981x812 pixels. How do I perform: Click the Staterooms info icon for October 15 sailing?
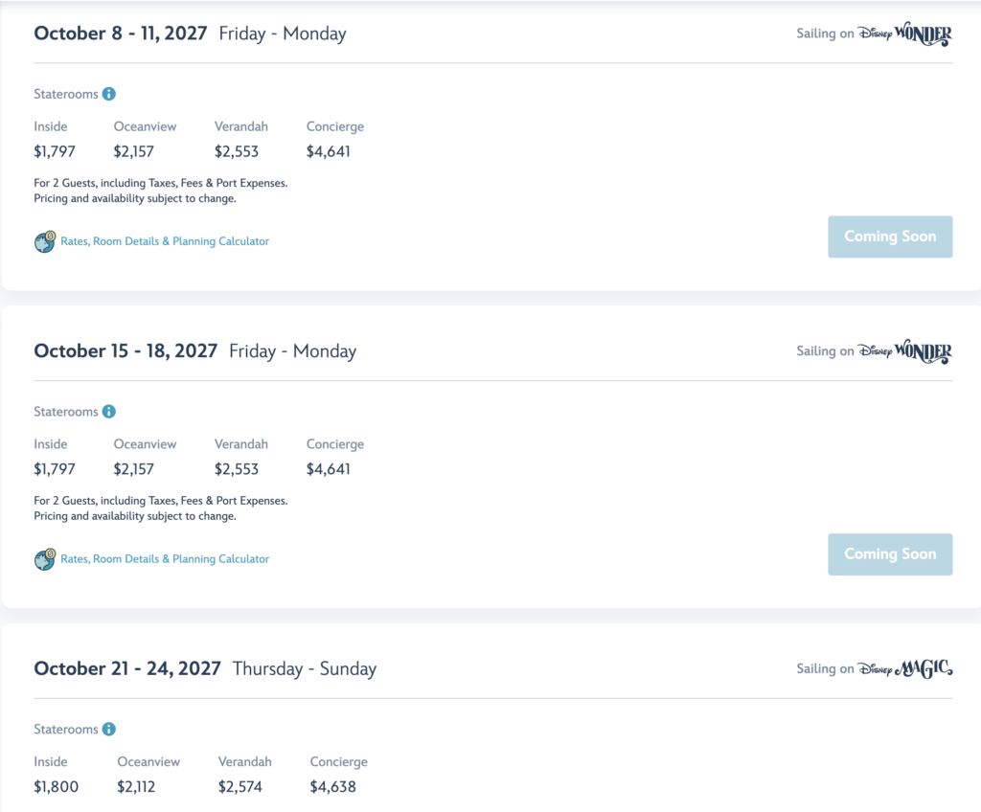coord(109,412)
